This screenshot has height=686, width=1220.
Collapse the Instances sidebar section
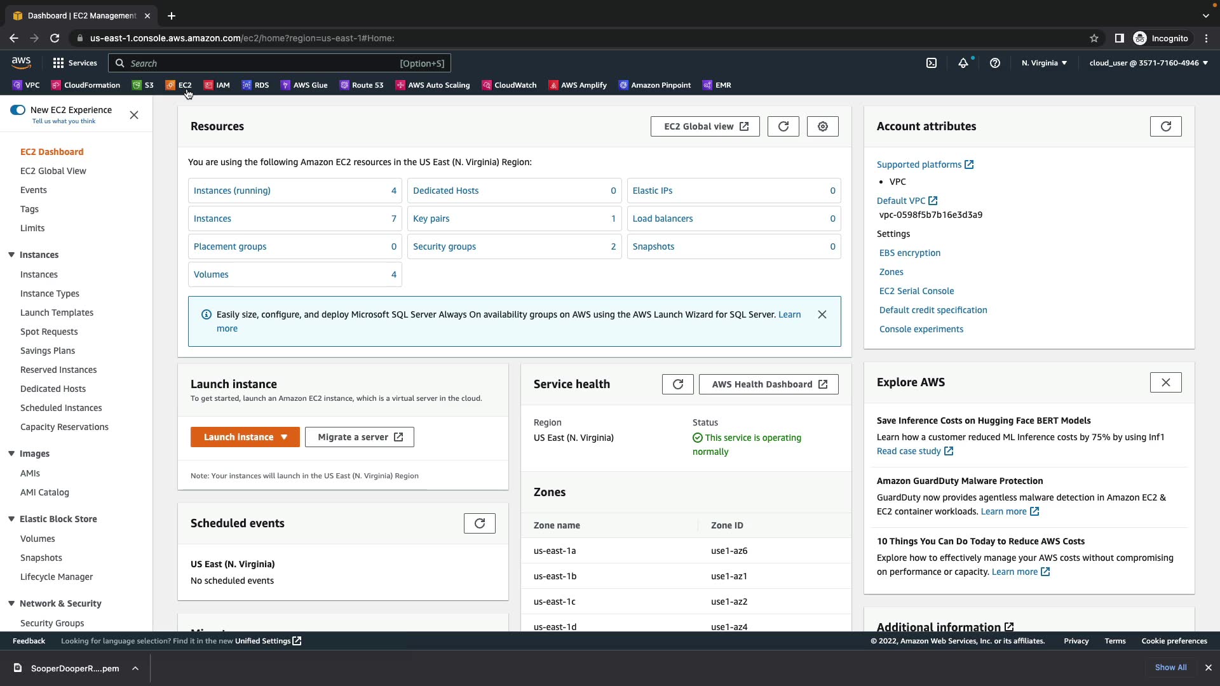pos(11,255)
